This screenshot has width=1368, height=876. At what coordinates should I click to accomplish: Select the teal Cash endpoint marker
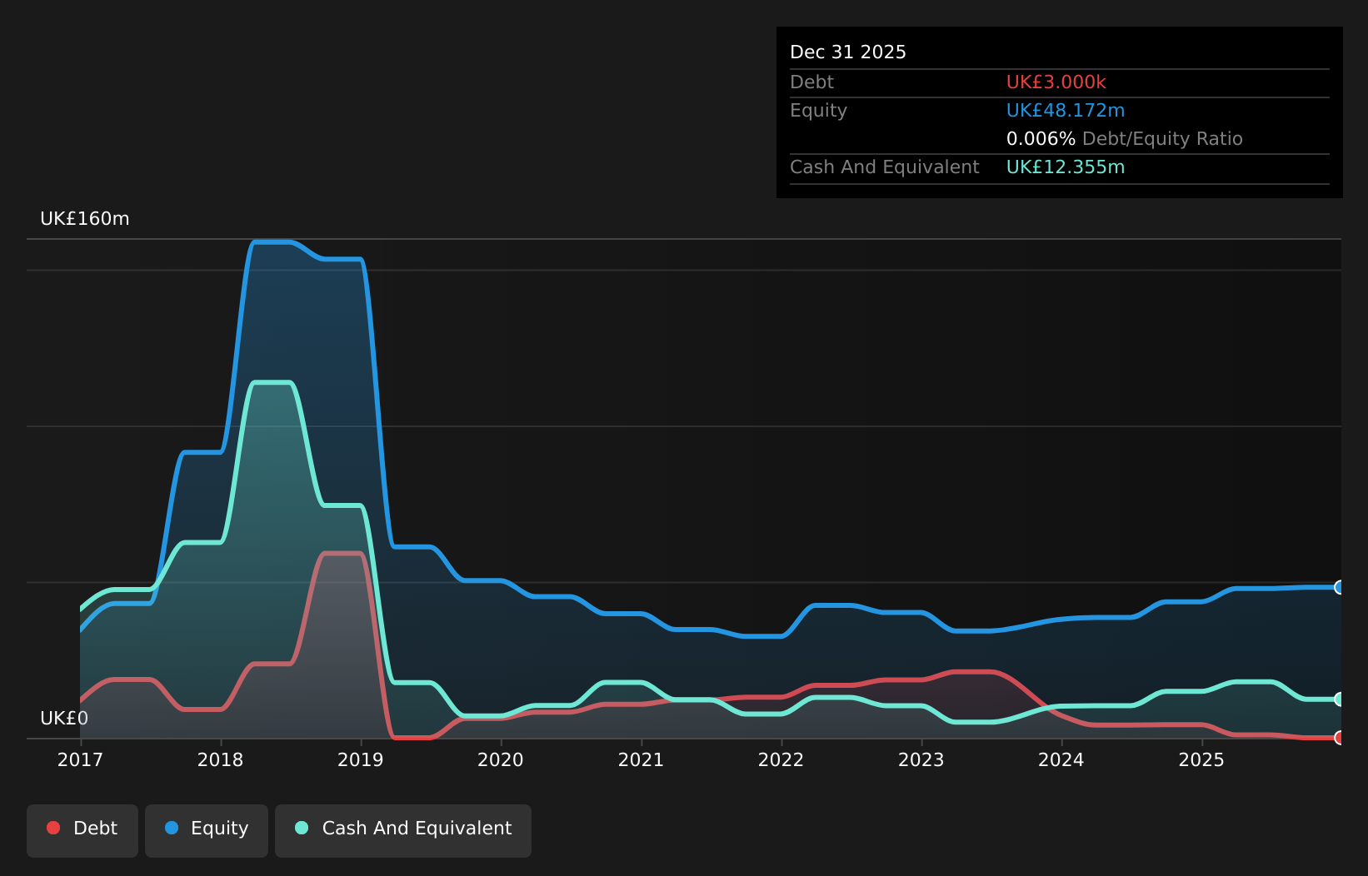coord(1340,699)
